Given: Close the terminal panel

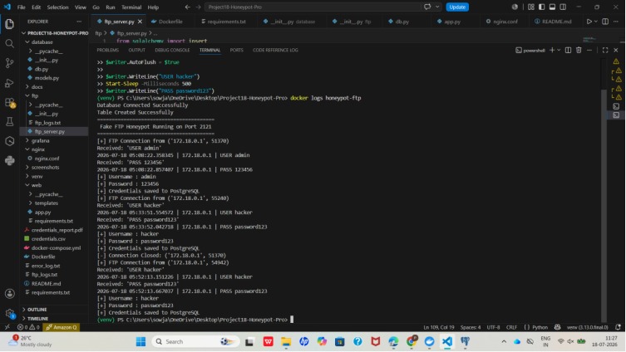Looking at the screenshot, I should point(616,51).
